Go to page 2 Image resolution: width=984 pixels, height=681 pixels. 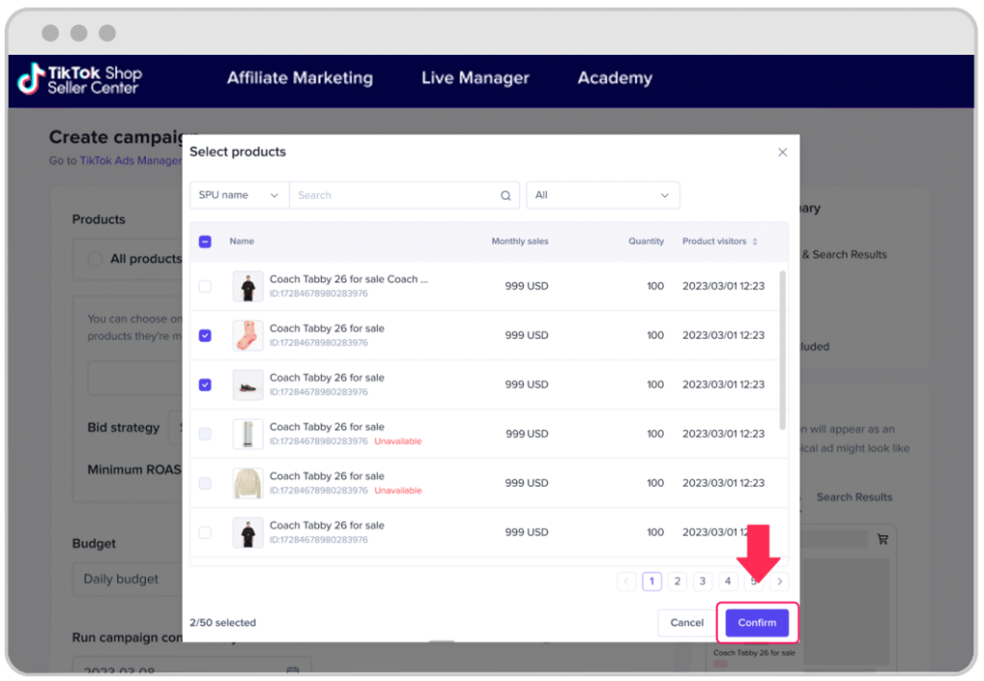[677, 581]
